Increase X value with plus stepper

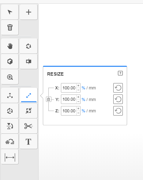coord(78,86)
